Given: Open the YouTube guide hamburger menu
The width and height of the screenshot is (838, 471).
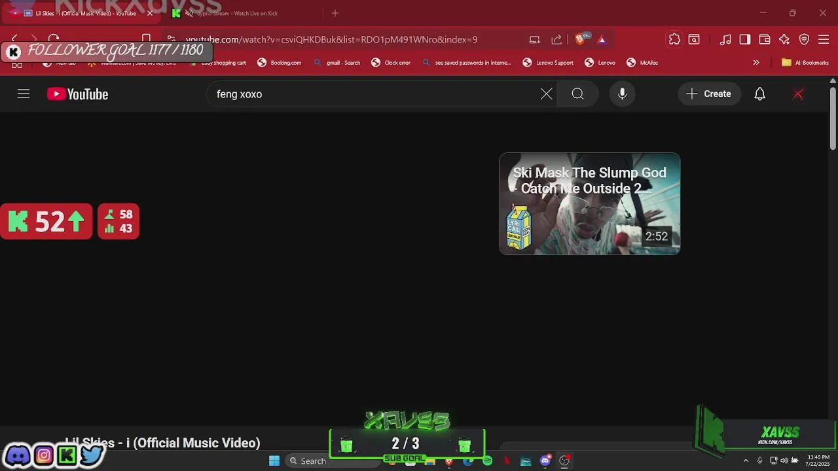Looking at the screenshot, I should pyautogui.click(x=24, y=94).
